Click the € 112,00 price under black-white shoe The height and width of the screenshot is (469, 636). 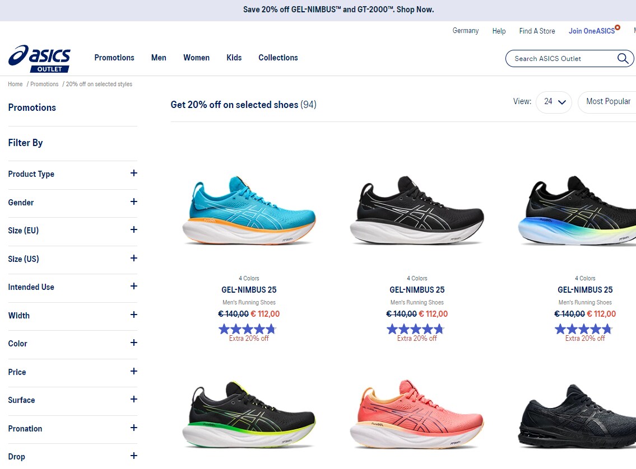[433, 314]
